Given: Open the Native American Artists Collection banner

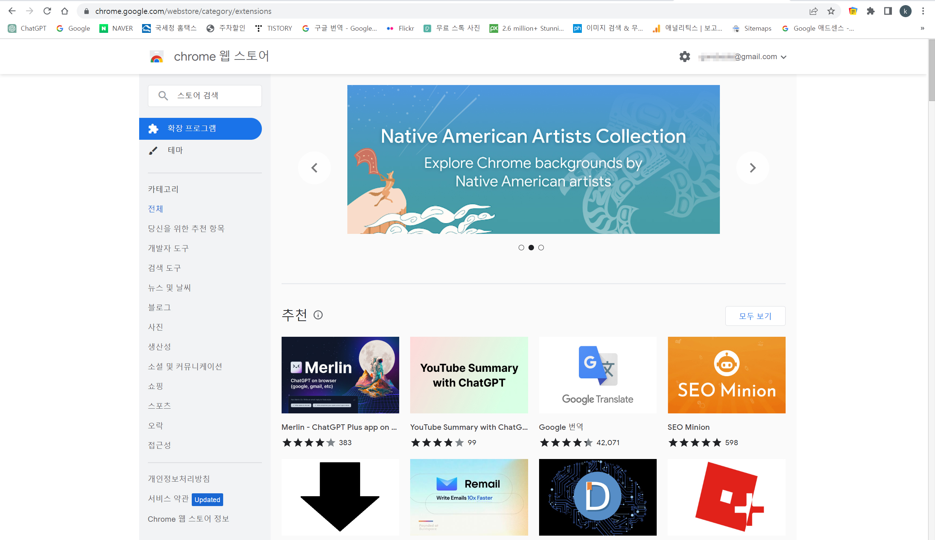Looking at the screenshot, I should pyautogui.click(x=533, y=159).
